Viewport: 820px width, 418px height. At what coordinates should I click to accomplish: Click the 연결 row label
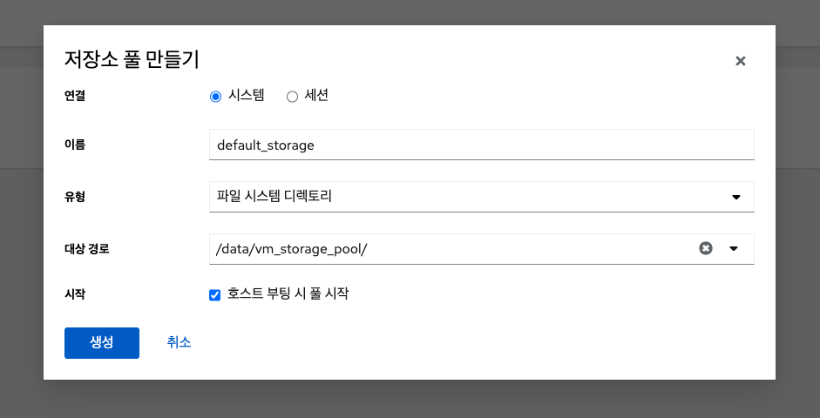tap(75, 96)
